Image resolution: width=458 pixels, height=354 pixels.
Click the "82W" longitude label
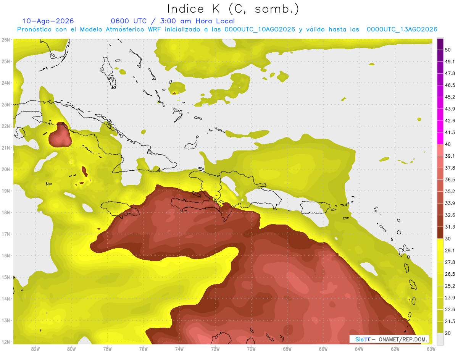click(35, 349)
